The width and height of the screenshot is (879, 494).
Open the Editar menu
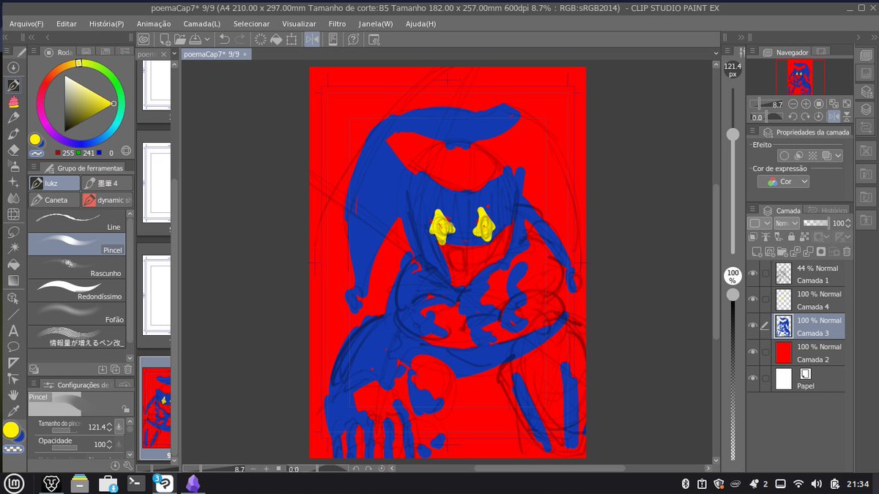point(67,23)
